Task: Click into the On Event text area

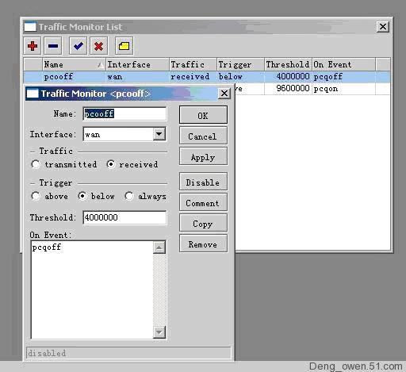Action: pyautogui.click(x=92, y=290)
